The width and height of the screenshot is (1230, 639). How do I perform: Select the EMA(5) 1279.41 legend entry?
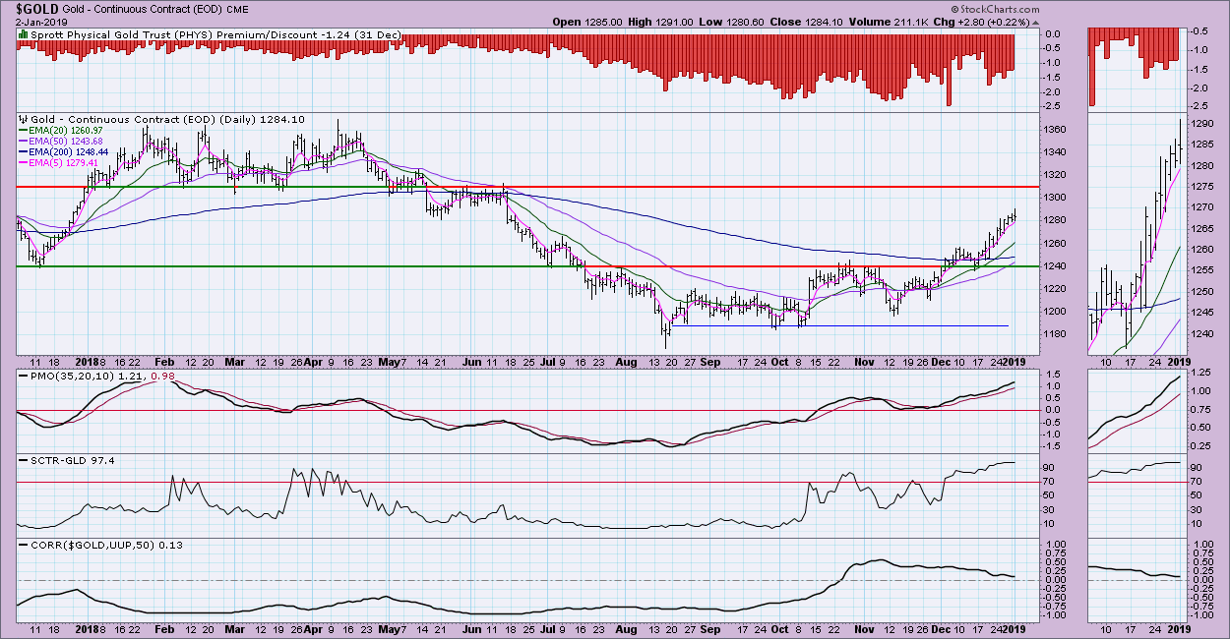59,163
